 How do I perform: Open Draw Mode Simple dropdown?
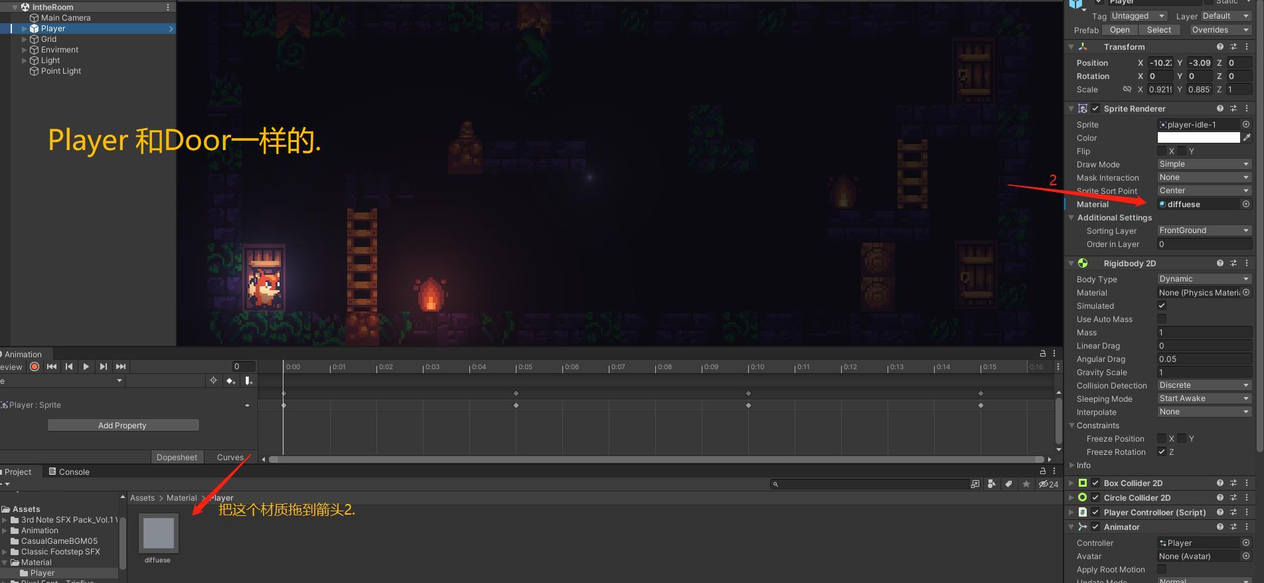click(1204, 164)
